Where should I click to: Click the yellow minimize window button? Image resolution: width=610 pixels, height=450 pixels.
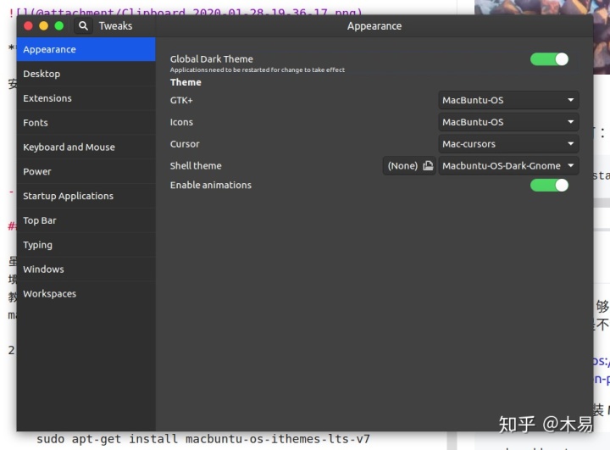[43, 26]
